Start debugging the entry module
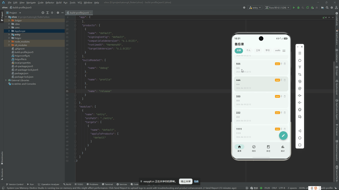This screenshot has width=339, height=190. [298, 7]
